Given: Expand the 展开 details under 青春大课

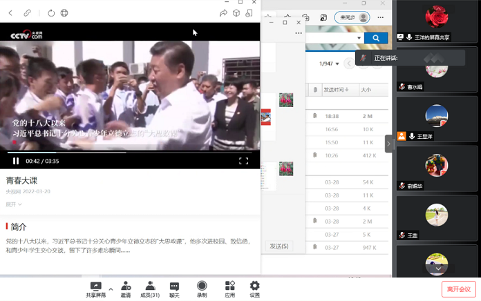Looking at the screenshot, I should click(14, 204).
